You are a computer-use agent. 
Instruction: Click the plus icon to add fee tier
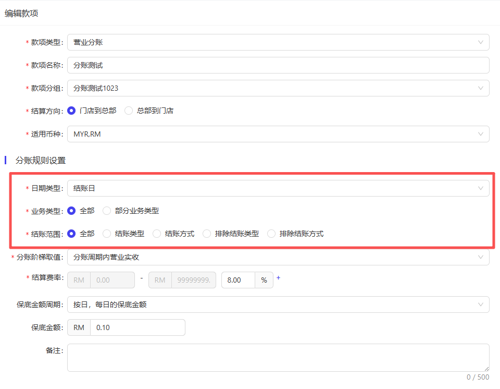tap(278, 278)
